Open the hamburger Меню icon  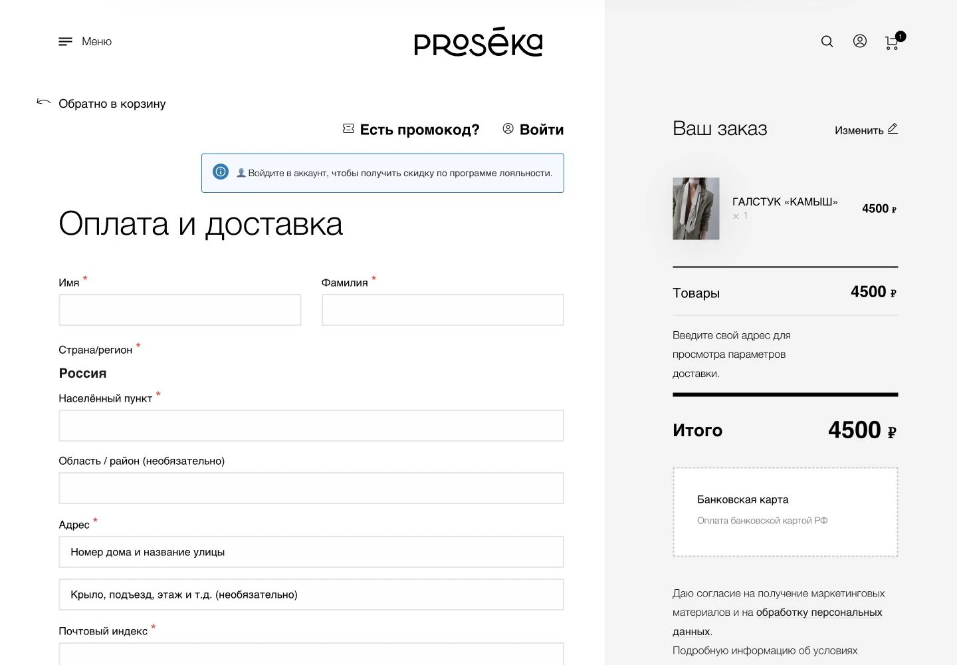(65, 42)
